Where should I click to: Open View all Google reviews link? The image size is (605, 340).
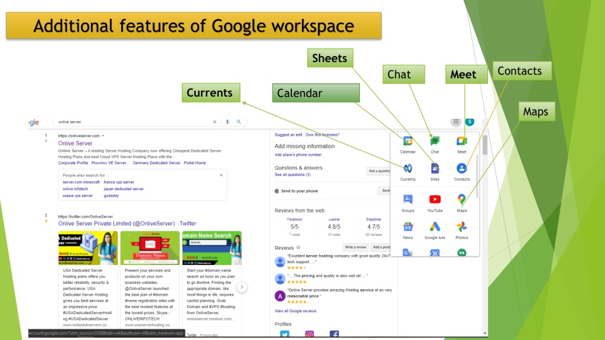(x=295, y=311)
